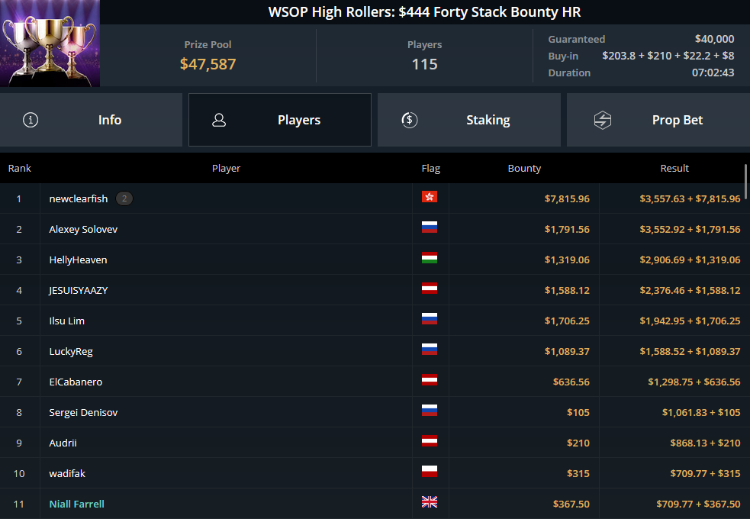Viewport: 750px width, 519px height.
Task: Sort by the Result column header
Action: pyautogui.click(x=674, y=169)
